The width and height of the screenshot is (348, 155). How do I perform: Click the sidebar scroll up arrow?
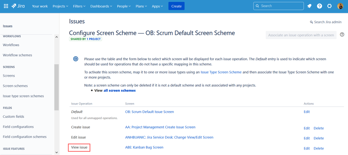tap(56, 37)
